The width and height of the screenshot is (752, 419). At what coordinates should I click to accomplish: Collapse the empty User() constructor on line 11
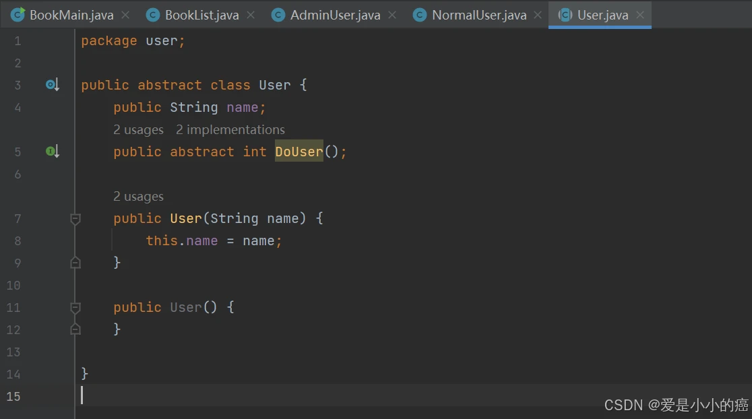point(75,307)
